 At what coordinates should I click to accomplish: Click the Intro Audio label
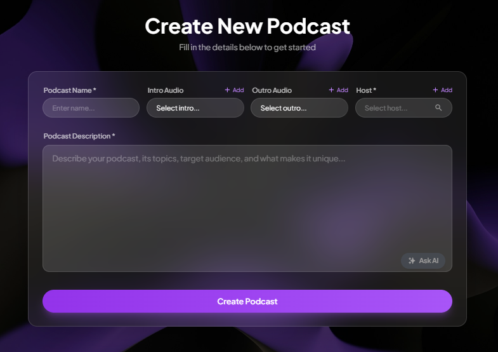coord(166,90)
